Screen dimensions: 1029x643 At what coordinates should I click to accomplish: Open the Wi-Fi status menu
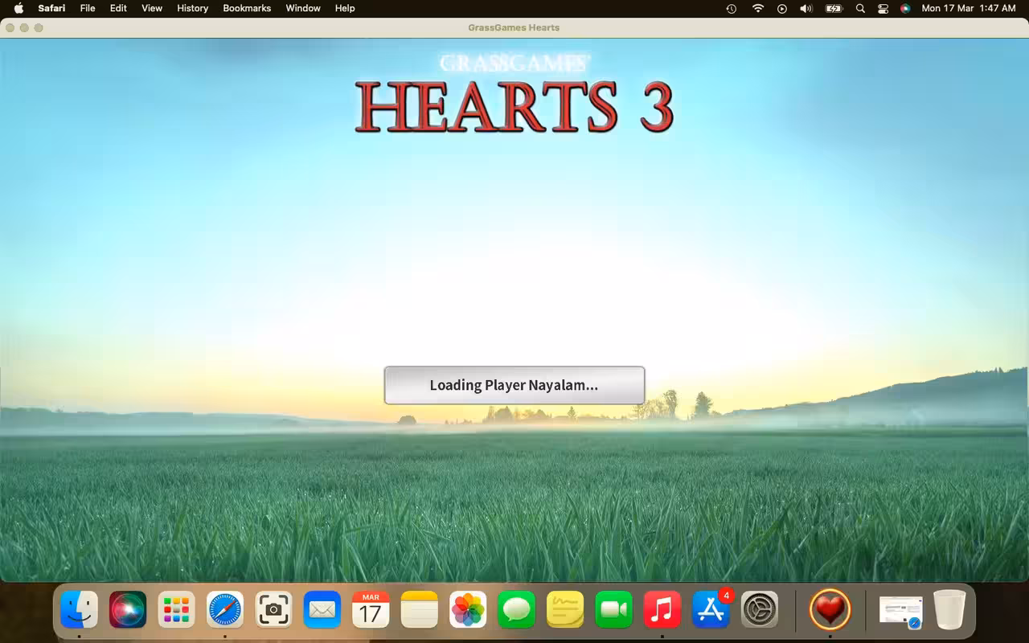[x=757, y=8]
